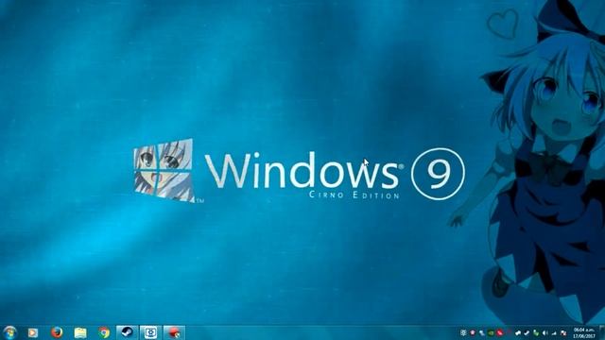Image resolution: width=605 pixels, height=340 pixels.
Task: Open the clock showing 06:04 a.m.
Action: click(585, 333)
